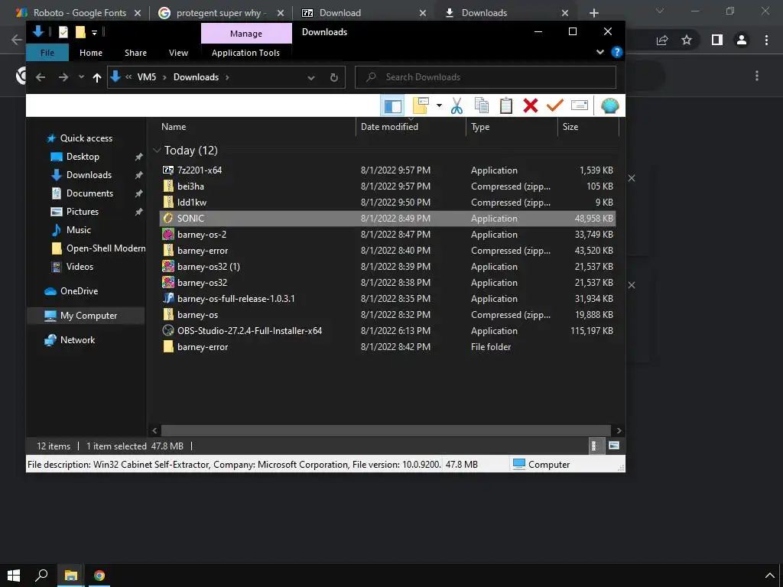Click the Windows Start button
The width and height of the screenshot is (783, 587).
coord(14,576)
